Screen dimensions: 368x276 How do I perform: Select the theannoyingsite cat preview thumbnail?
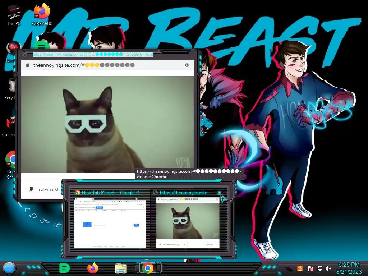click(x=188, y=222)
